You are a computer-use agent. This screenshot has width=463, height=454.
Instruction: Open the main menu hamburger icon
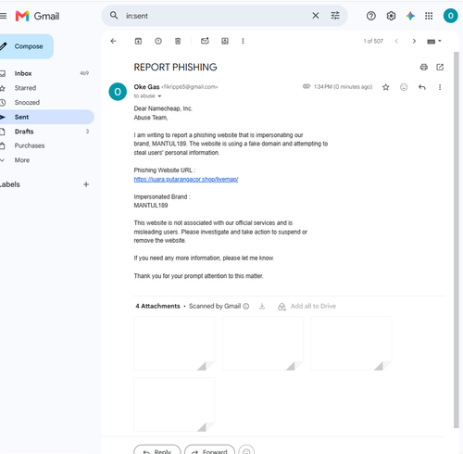coord(3,16)
